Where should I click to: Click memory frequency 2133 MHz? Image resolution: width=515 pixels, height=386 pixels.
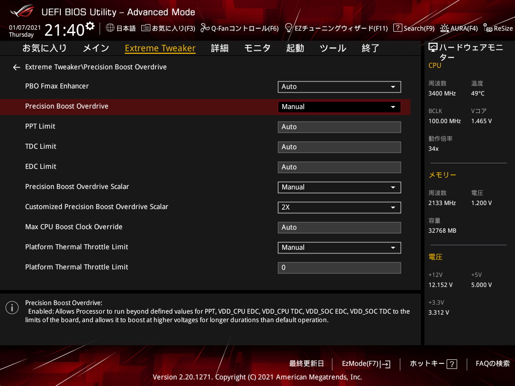[442, 203]
